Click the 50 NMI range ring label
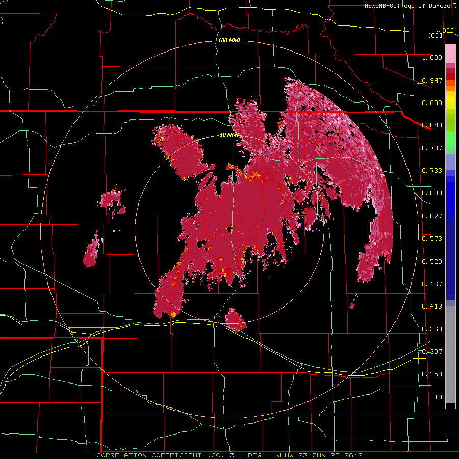 (229, 135)
